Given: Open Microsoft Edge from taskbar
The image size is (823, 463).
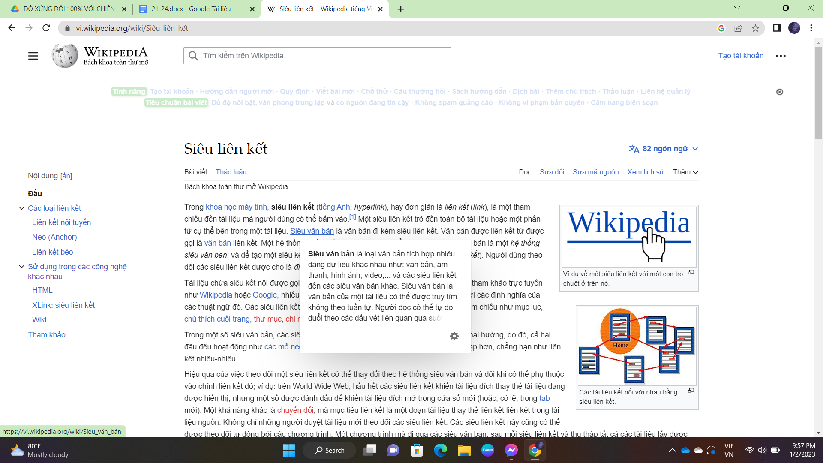Looking at the screenshot, I should point(440,450).
